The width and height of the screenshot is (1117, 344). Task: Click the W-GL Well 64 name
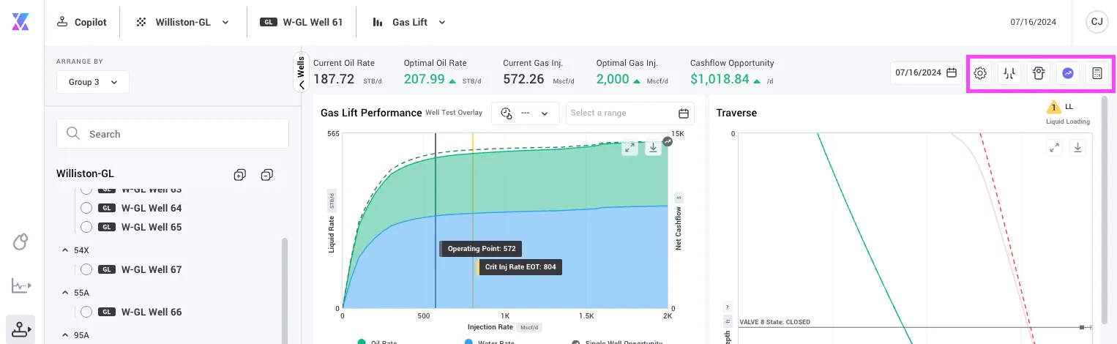click(152, 208)
